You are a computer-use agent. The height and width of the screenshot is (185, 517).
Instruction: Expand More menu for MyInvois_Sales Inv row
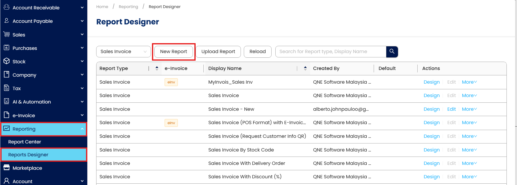[469, 82]
